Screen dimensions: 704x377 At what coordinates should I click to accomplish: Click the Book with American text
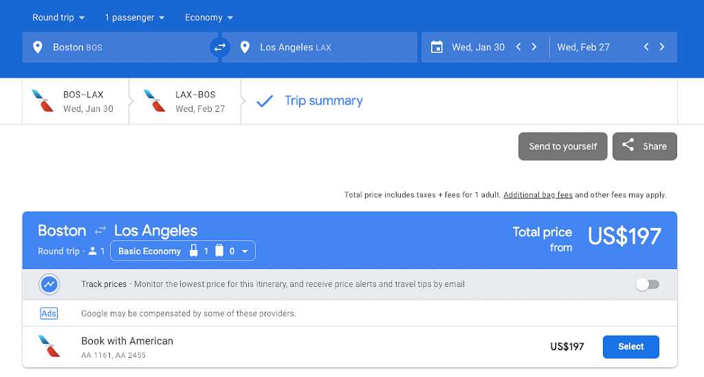pos(127,341)
